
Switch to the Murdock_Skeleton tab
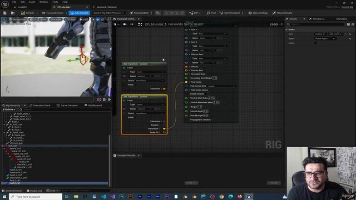click(107, 7)
